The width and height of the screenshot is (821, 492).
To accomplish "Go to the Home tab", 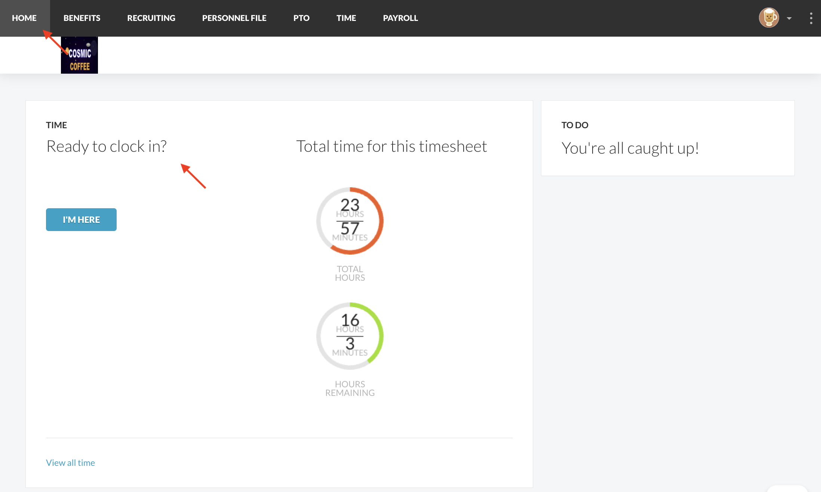I will pos(24,18).
